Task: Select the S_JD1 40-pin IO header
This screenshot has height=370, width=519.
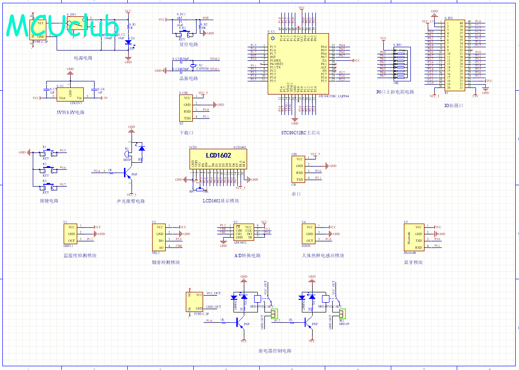Action: 454,55
